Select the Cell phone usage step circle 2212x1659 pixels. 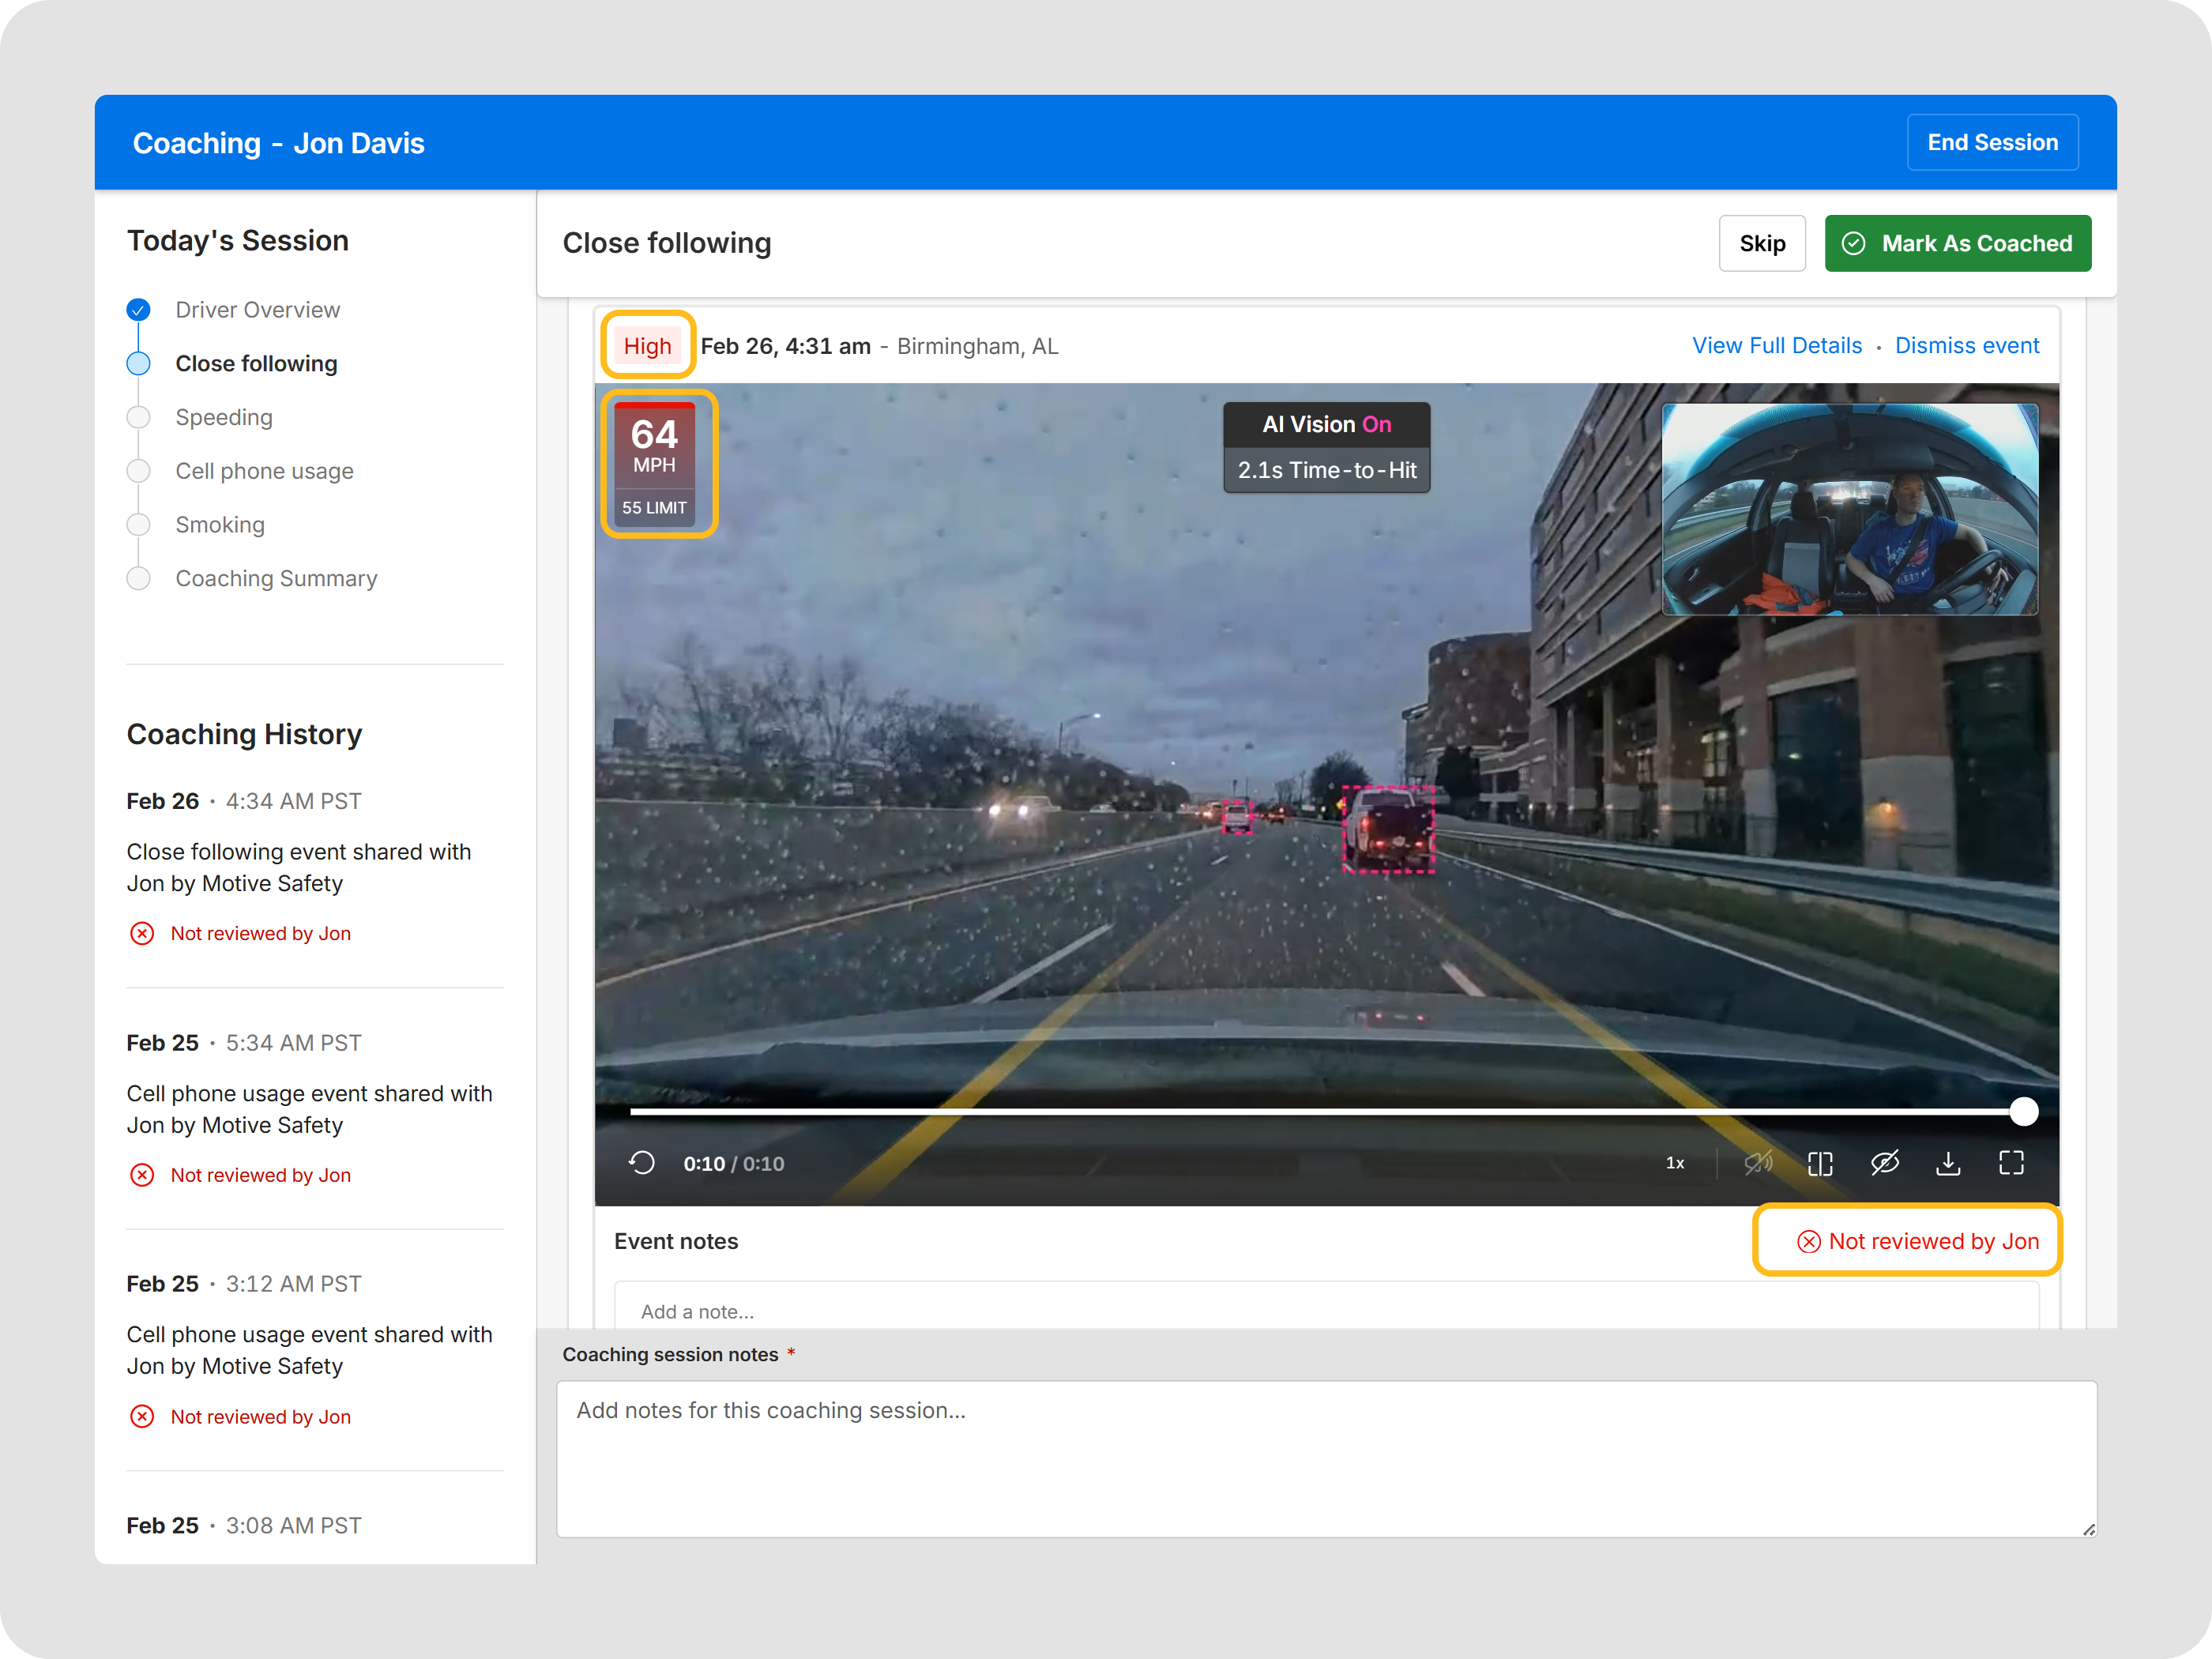coord(138,471)
